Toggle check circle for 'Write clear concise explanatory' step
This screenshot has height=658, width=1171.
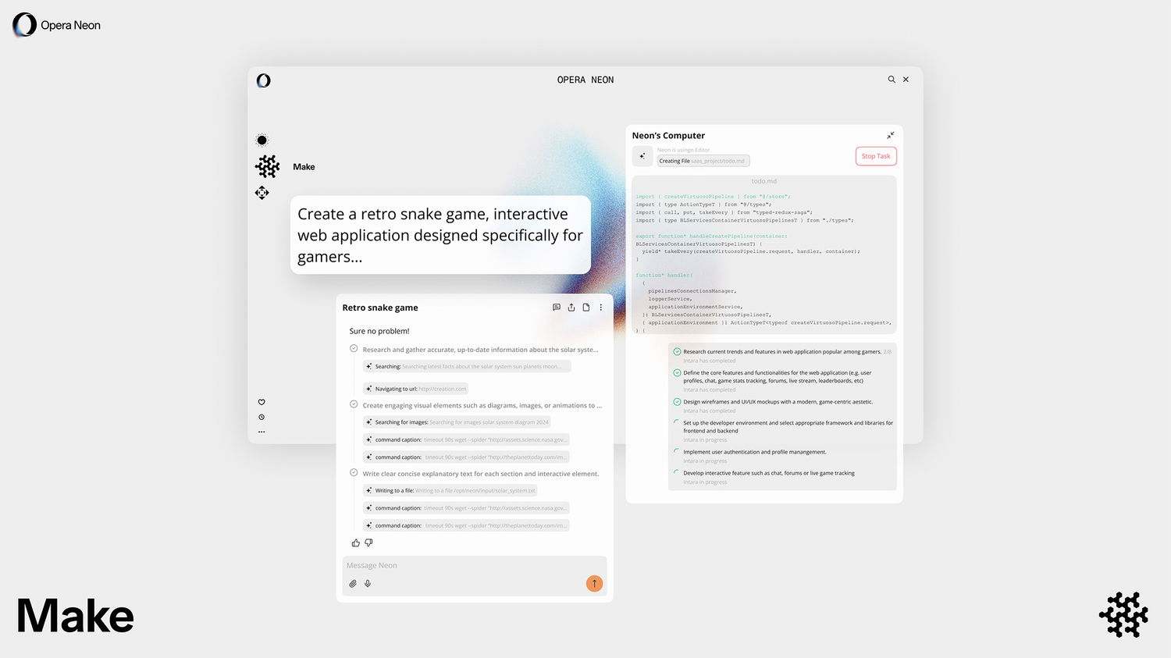(x=354, y=473)
